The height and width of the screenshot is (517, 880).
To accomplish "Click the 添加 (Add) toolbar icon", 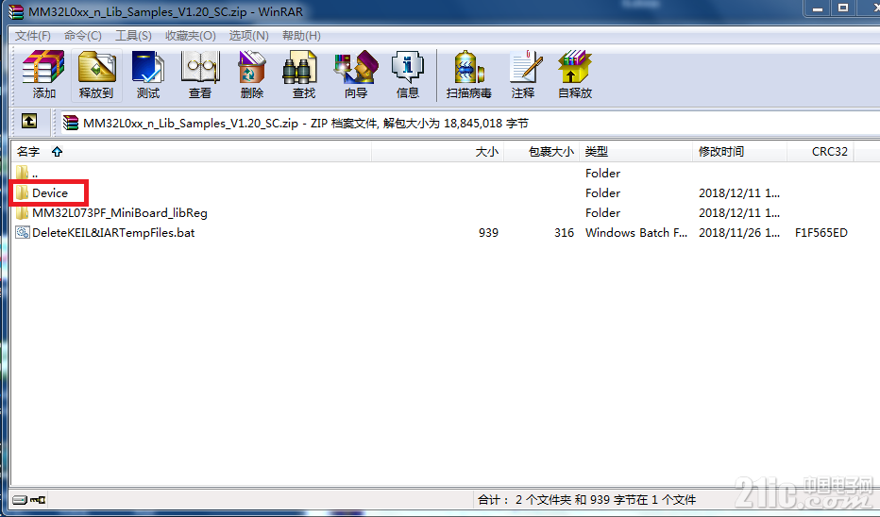I will click(43, 74).
